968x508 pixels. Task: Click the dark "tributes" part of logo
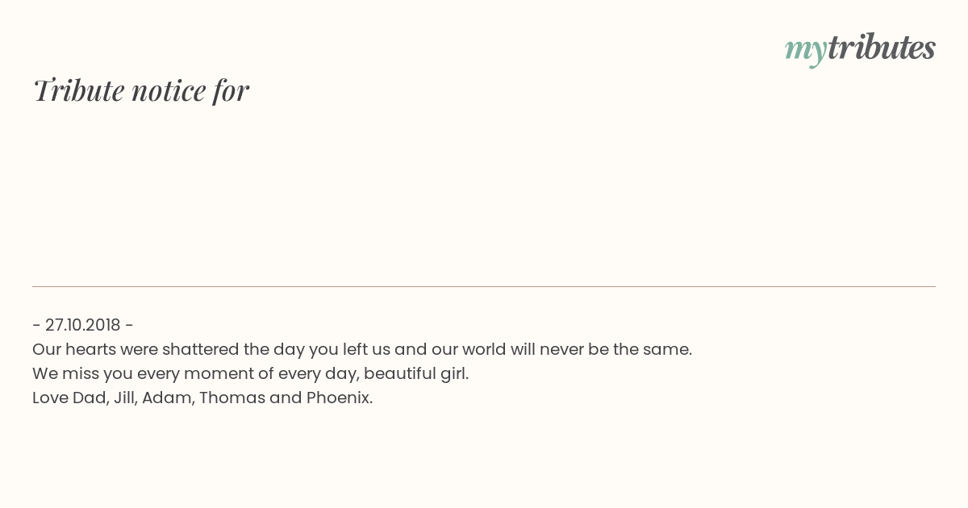pyautogui.click(x=881, y=47)
